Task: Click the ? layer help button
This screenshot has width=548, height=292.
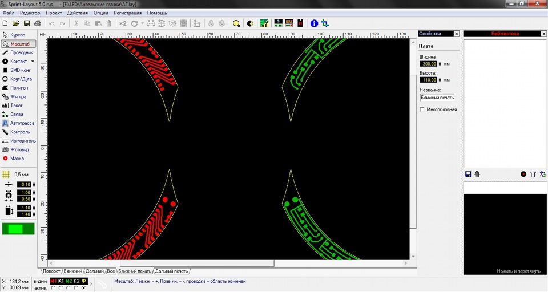Action: point(91,285)
